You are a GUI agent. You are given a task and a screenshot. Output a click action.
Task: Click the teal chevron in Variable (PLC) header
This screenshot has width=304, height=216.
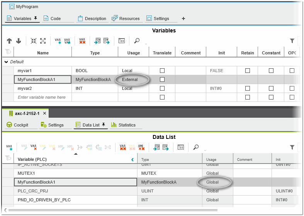[132, 159]
